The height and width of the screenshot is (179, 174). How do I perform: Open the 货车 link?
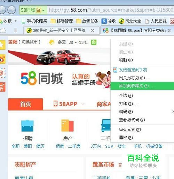point(121,146)
